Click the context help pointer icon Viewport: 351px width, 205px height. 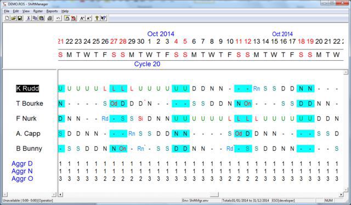coord(104,18)
